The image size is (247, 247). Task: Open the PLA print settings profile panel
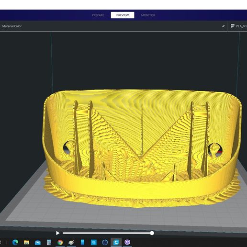click(238, 26)
